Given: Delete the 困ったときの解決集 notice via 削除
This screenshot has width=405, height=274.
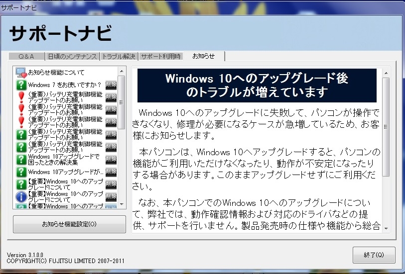Looking at the screenshot, I should tap(111, 160).
